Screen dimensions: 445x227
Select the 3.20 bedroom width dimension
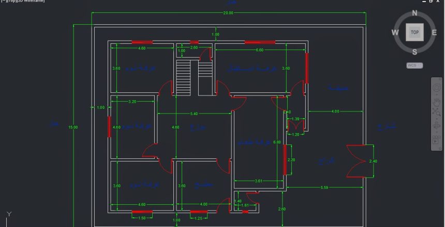132,101
